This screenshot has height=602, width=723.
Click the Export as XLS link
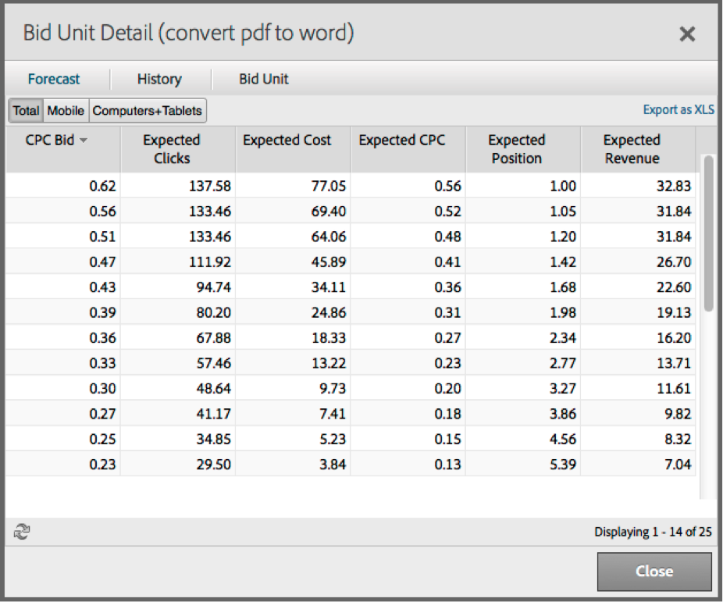coord(678,110)
